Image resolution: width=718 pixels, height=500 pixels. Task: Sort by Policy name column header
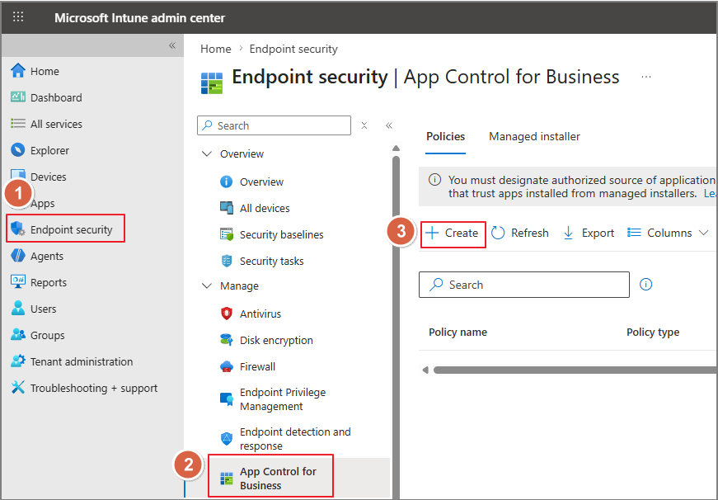(x=458, y=333)
